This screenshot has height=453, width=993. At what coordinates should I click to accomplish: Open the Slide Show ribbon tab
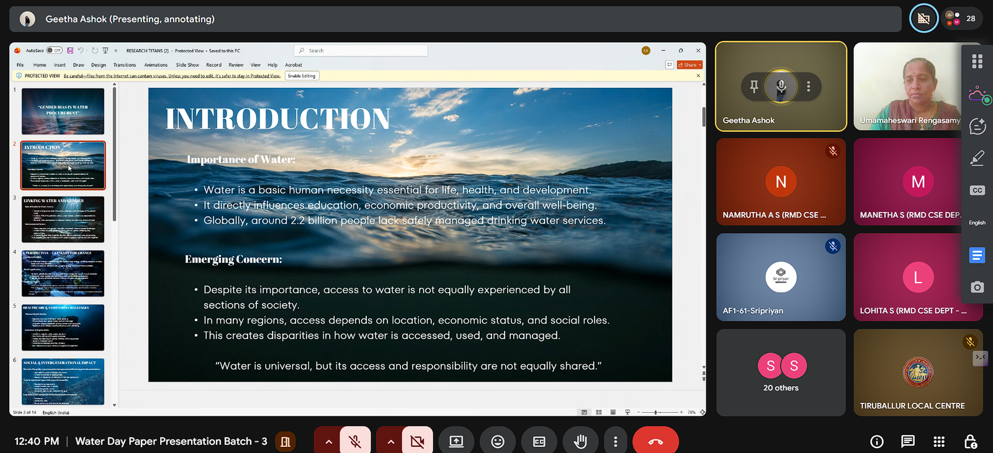pos(187,65)
